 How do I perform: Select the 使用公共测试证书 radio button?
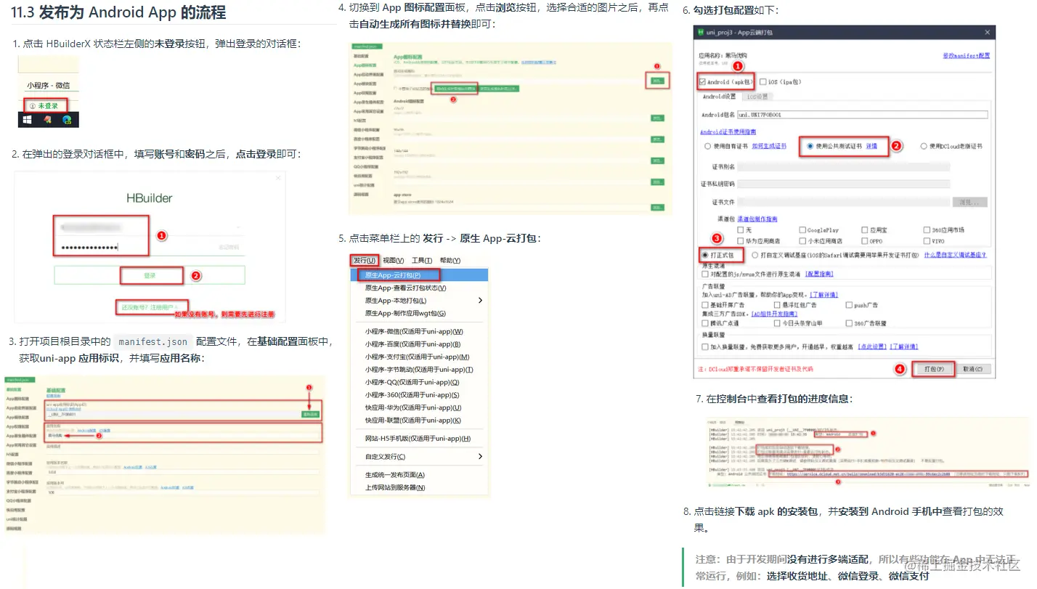pyautogui.click(x=810, y=146)
